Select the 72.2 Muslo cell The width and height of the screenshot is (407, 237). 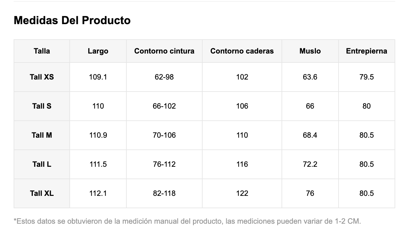[x=310, y=164]
